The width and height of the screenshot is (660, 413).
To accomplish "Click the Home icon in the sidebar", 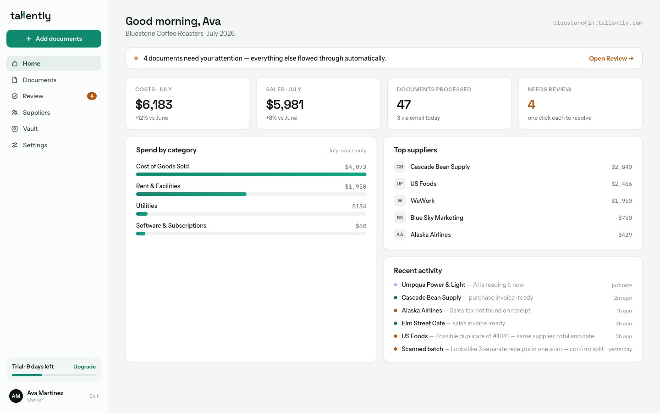I will pyautogui.click(x=15, y=64).
